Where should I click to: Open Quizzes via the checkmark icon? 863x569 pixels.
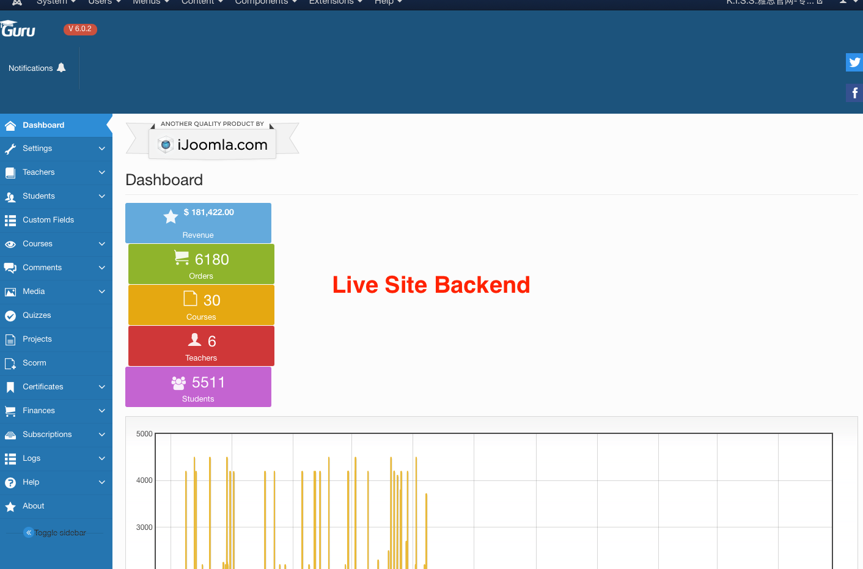[x=10, y=315]
